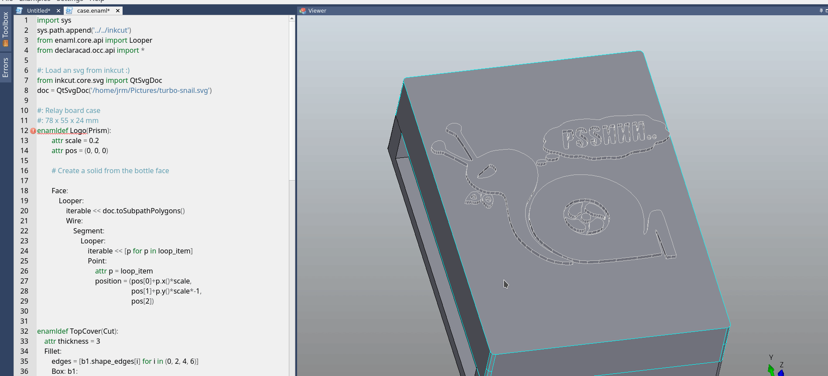Screen dimensions: 828x376
Task: Click the 'pos[2])' line
Action: click(143, 301)
